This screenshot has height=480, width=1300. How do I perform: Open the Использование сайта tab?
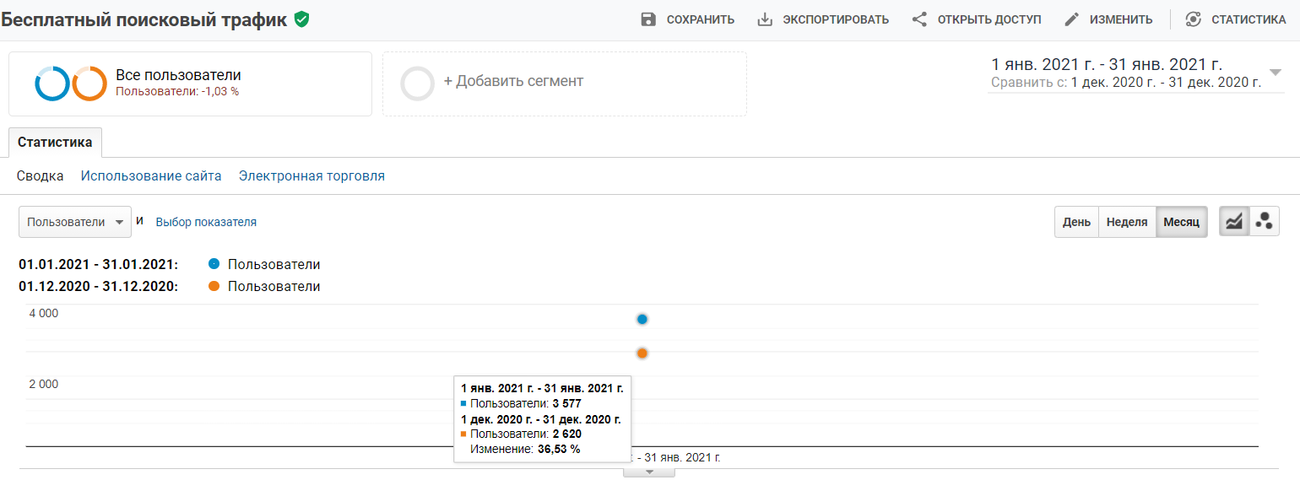(x=151, y=176)
